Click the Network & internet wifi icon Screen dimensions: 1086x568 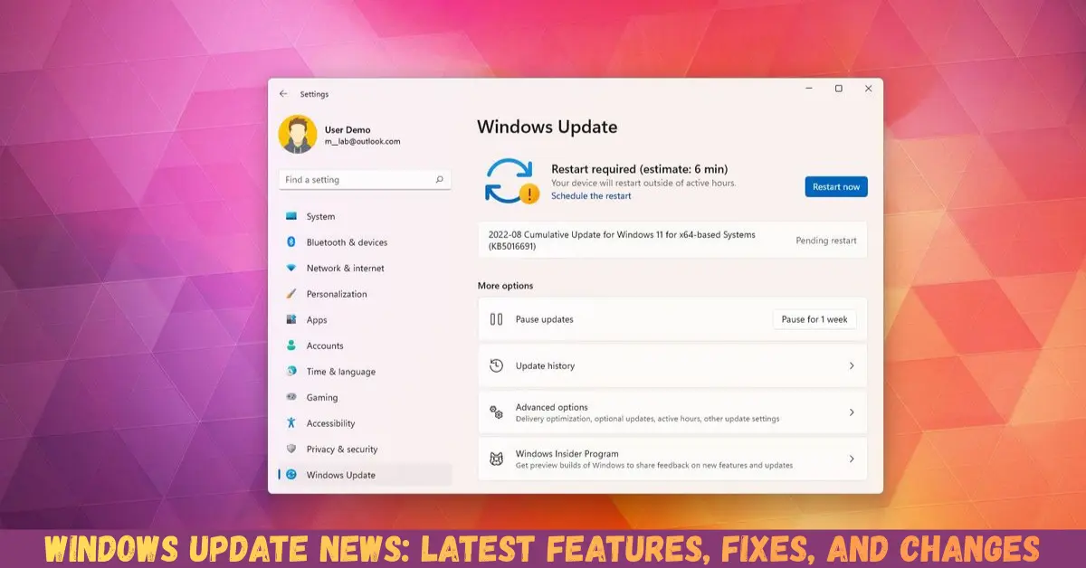(291, 268)
